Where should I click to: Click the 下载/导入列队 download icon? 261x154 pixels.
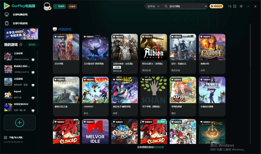(5, 137)
